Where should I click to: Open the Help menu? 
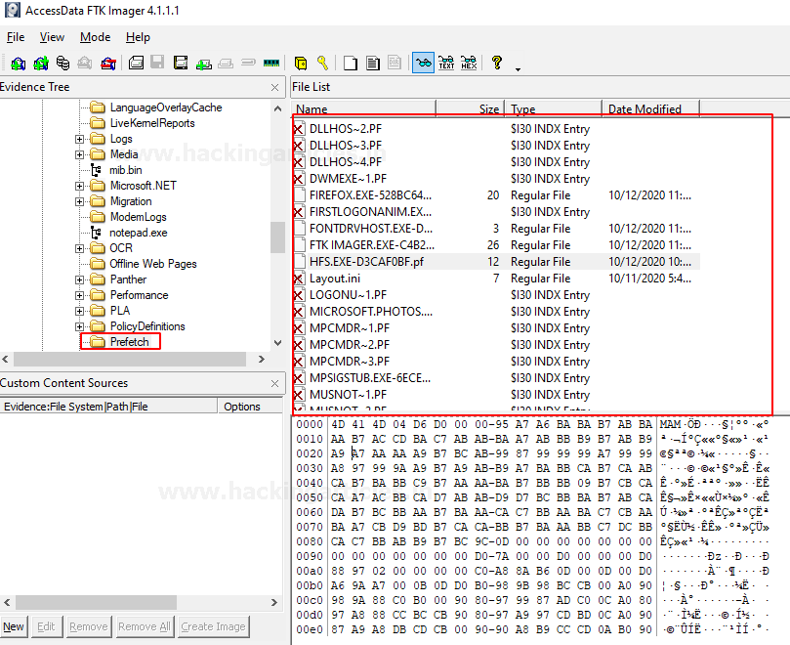pyautogui.click(x=138, y=37)
